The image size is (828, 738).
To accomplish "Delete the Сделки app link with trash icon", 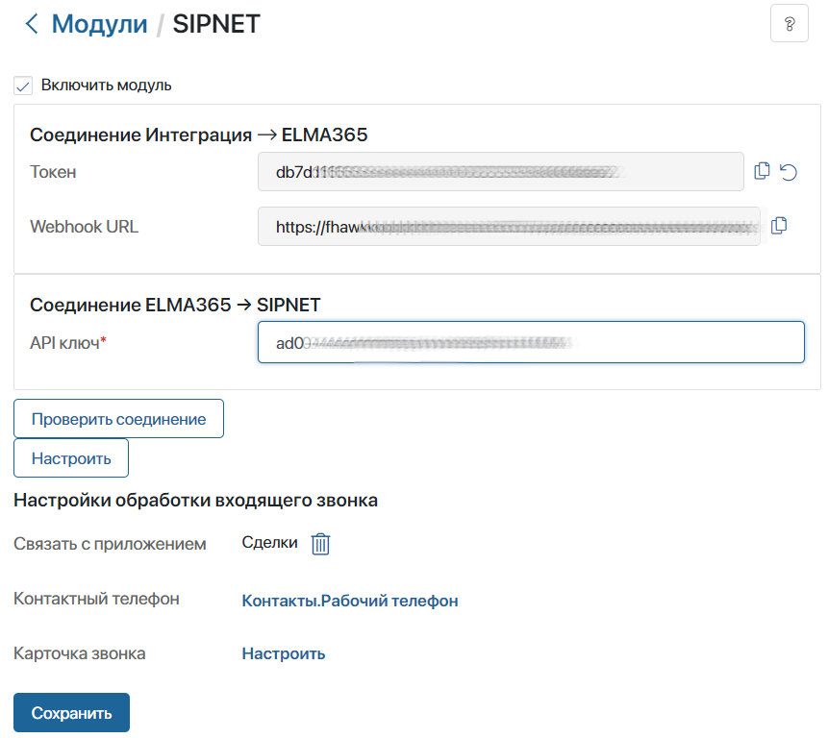I will click(320, 543).
